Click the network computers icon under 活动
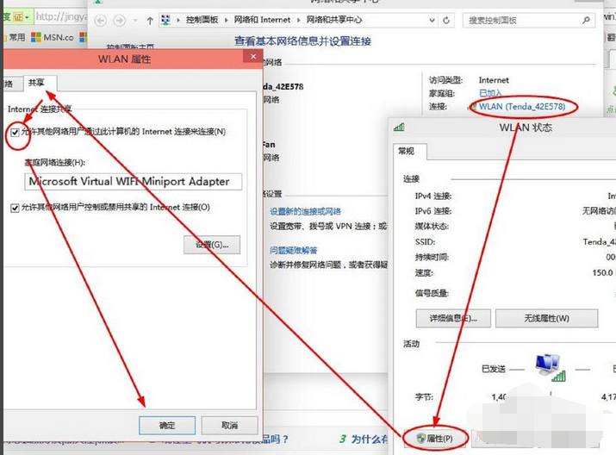Viewport: 616px width, 455px height. coord(546,366)
